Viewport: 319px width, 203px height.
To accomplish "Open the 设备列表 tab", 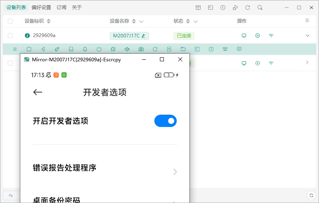I will click(16, 8).
